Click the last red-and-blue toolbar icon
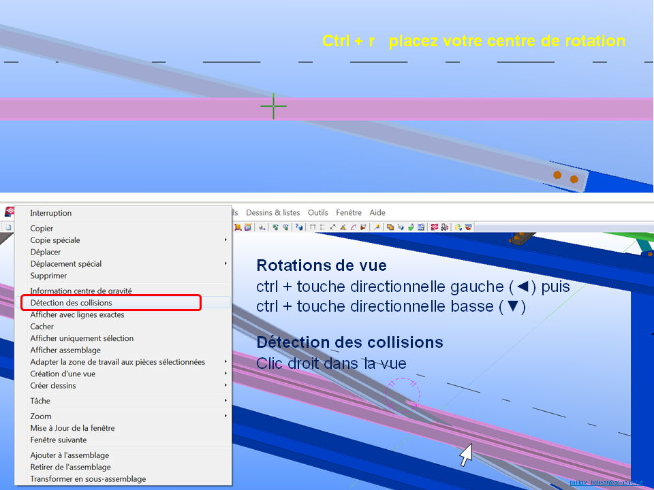 pos(469,227)
